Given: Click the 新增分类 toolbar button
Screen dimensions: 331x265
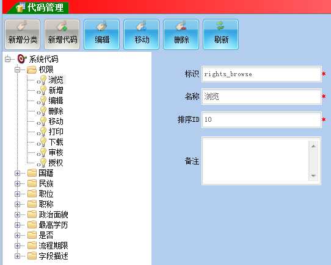Looking at the screenshot, I should coord(23,34).
